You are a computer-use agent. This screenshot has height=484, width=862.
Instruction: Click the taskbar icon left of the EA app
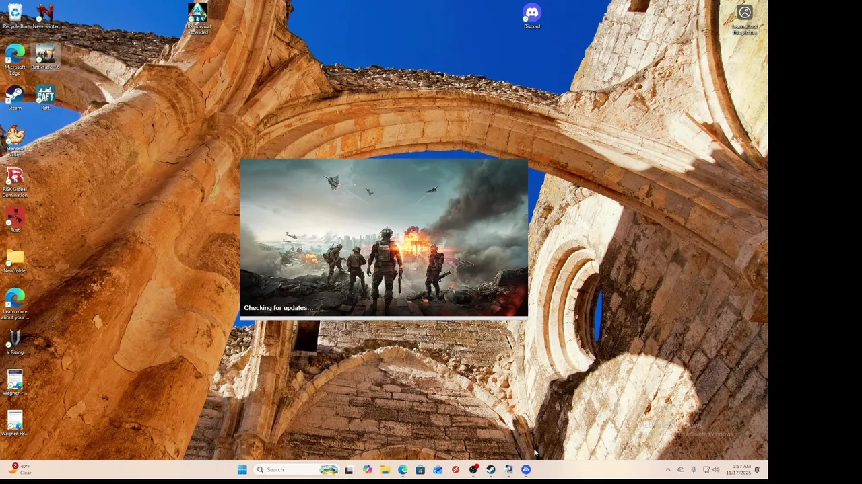[508, 469]
